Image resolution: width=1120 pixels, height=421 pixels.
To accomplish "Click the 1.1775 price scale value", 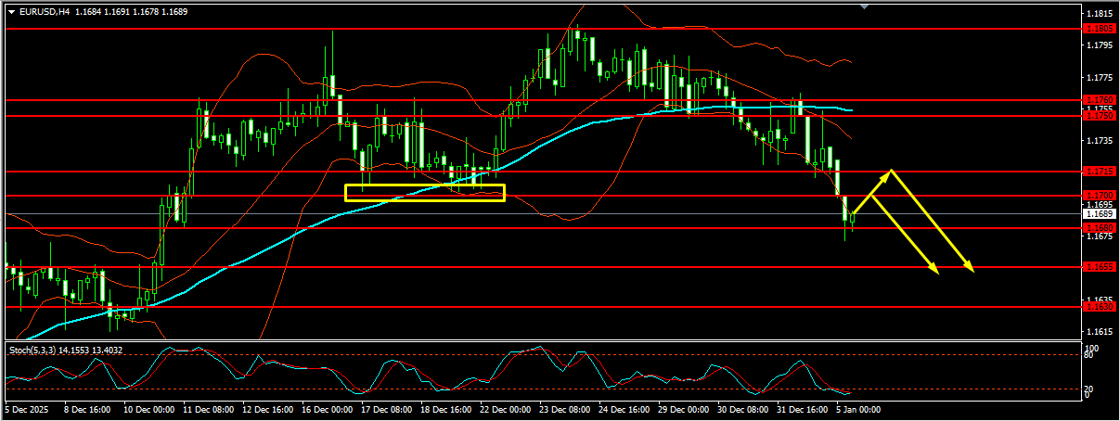I will pos(1099,77).
